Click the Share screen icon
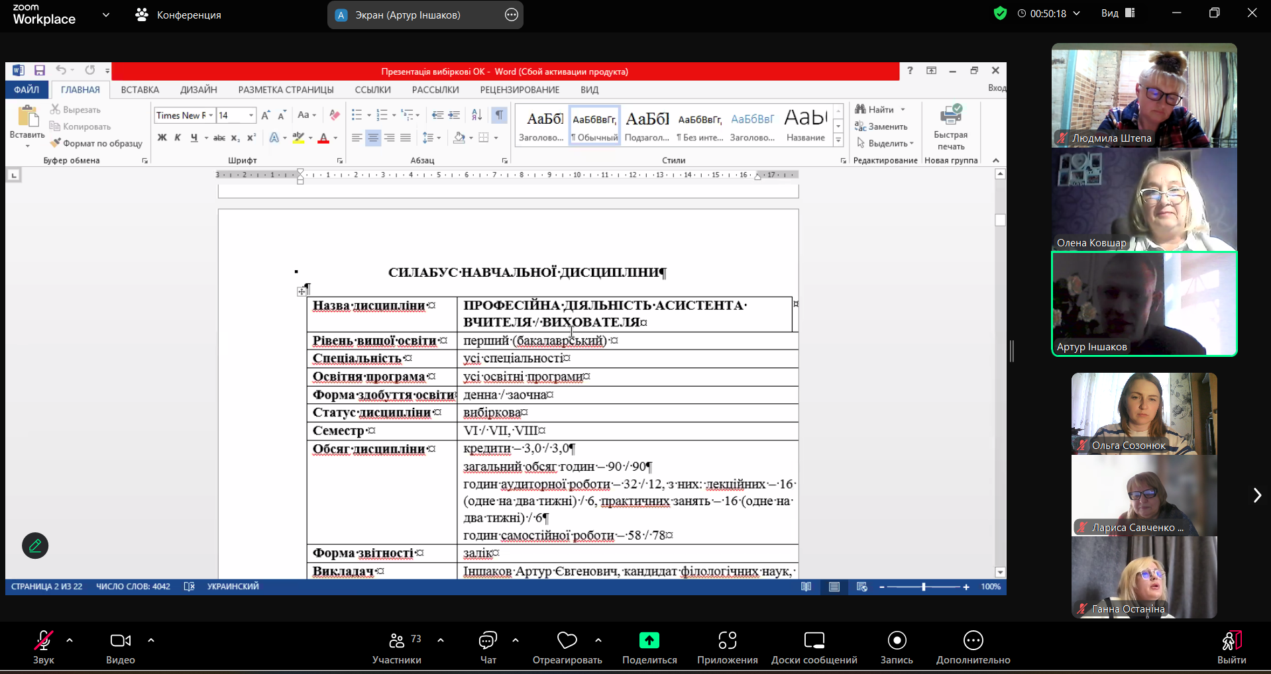 click(649, 640)
